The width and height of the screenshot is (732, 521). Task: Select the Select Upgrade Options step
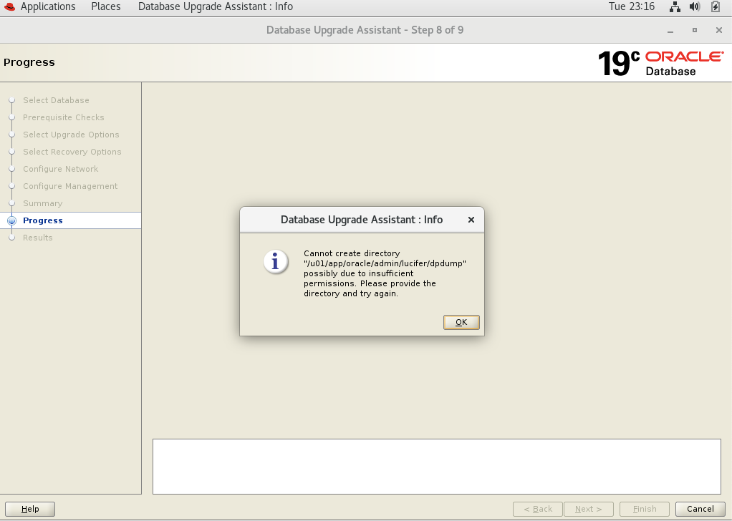(71, 135)
